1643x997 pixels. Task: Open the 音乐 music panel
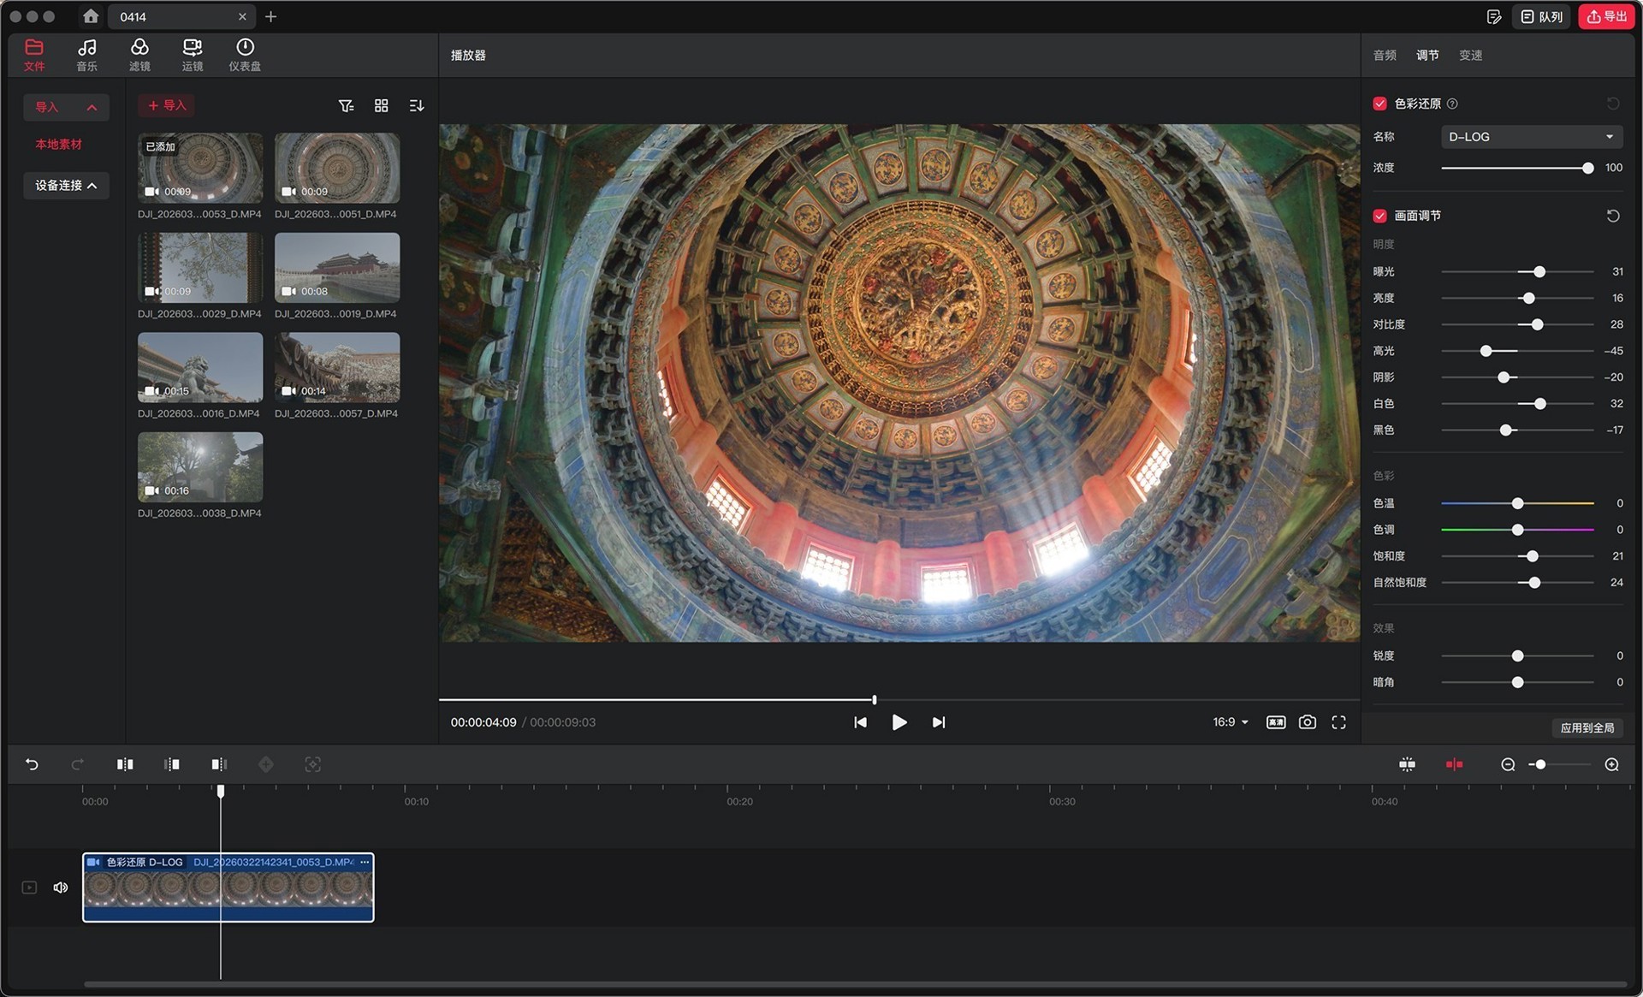pyautogui.click(x=86, y=54)
